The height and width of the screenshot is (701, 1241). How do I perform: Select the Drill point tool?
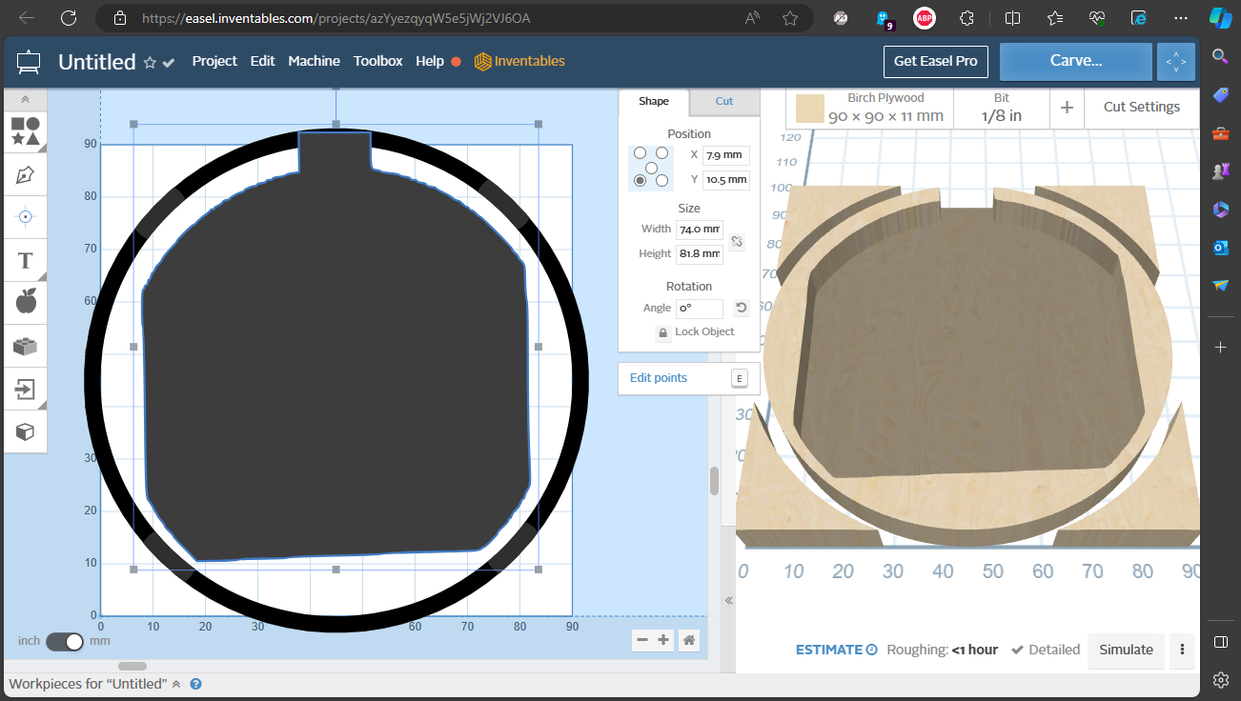tap(26, 217)
